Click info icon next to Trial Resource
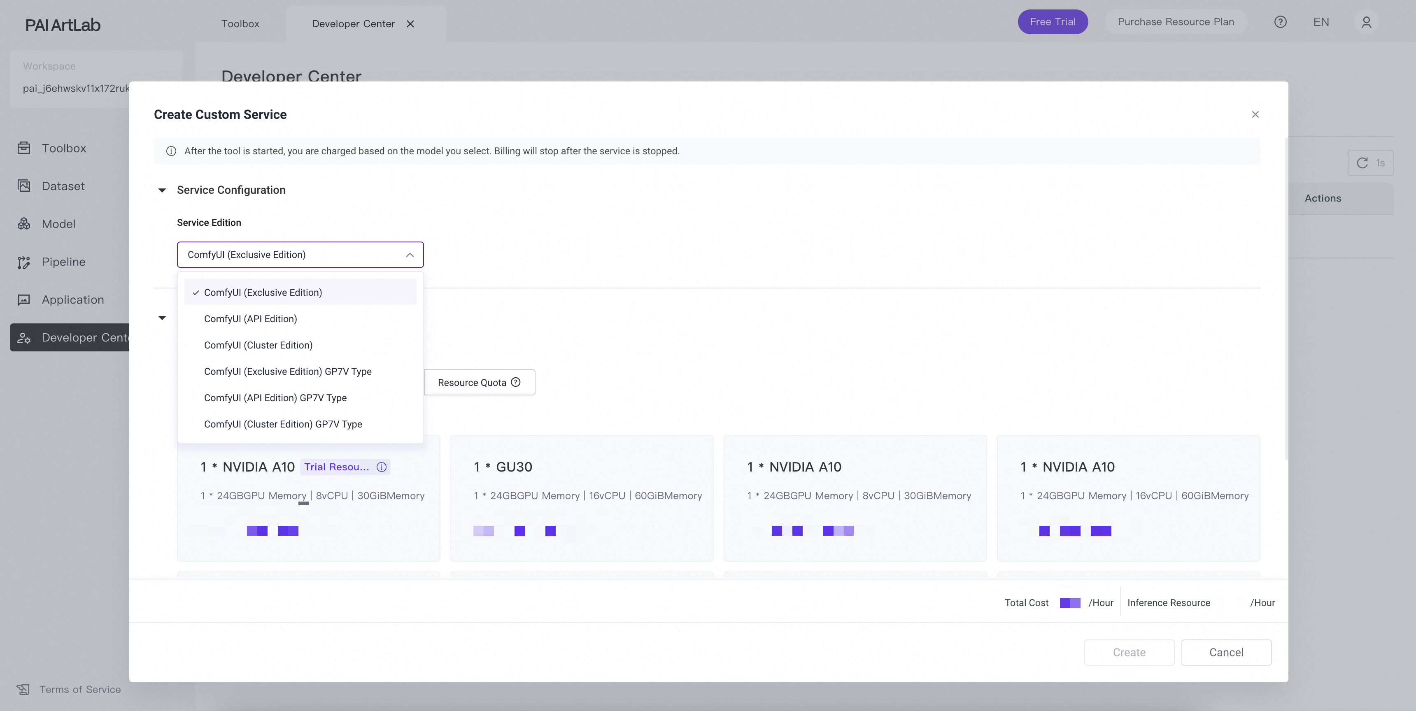 pyautogui.click(x=382, y=467)
